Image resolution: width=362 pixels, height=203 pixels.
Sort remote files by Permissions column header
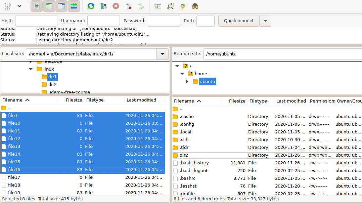tap(321, 101)
